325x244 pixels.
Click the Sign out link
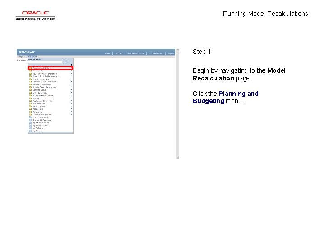coord(171,53)
